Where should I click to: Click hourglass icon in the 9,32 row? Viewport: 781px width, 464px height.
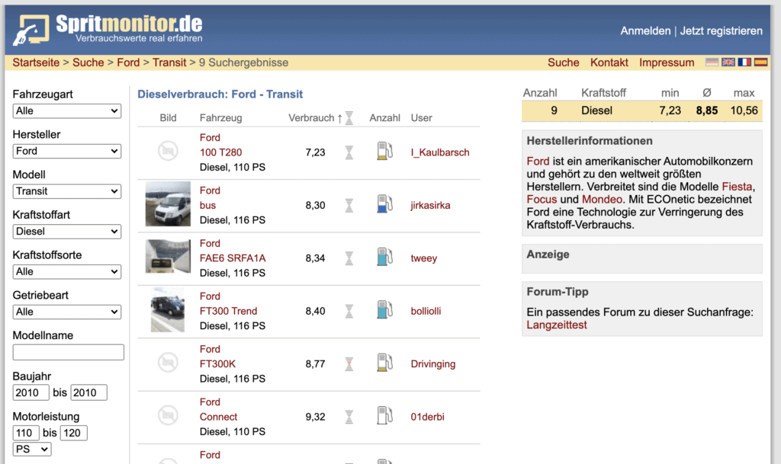[349, 417]
